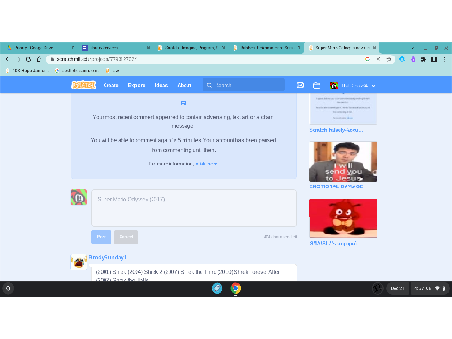Open the Messages envelope icon
Screen dimensions: 452x339
[x=300, y=85]
